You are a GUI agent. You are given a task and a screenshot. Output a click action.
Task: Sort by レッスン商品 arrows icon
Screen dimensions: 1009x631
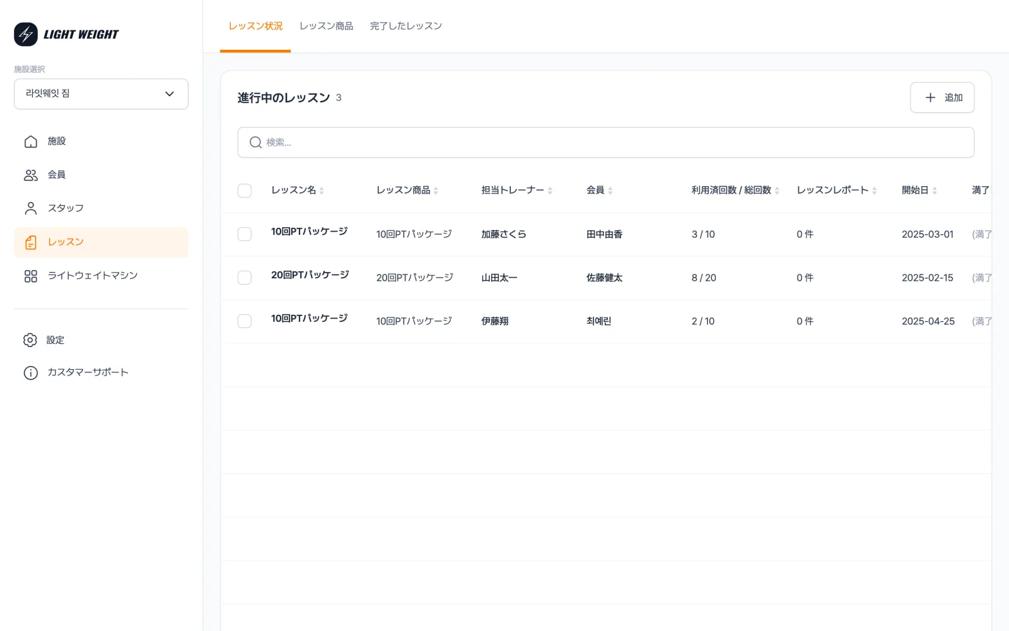[x=436, y=191]
